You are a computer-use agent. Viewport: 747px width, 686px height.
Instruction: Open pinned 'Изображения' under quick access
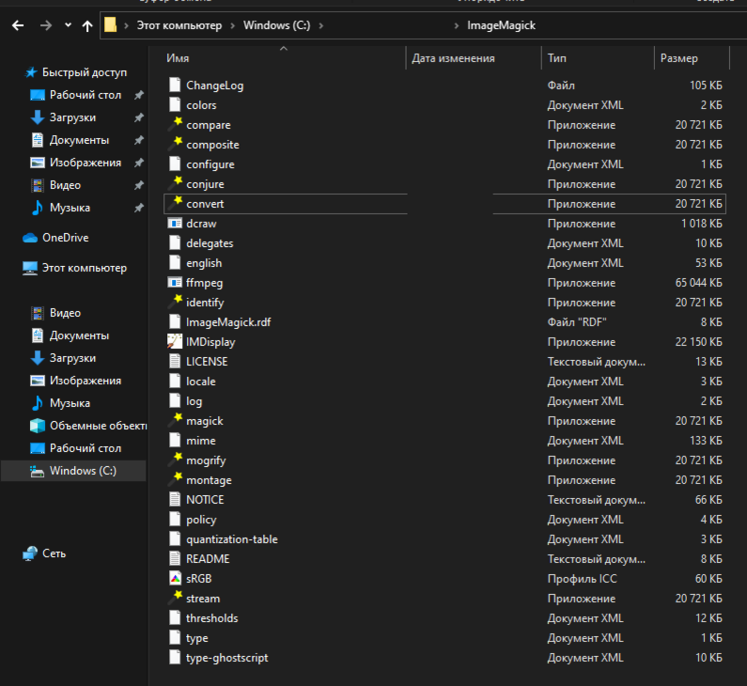[x=86, y=163]
